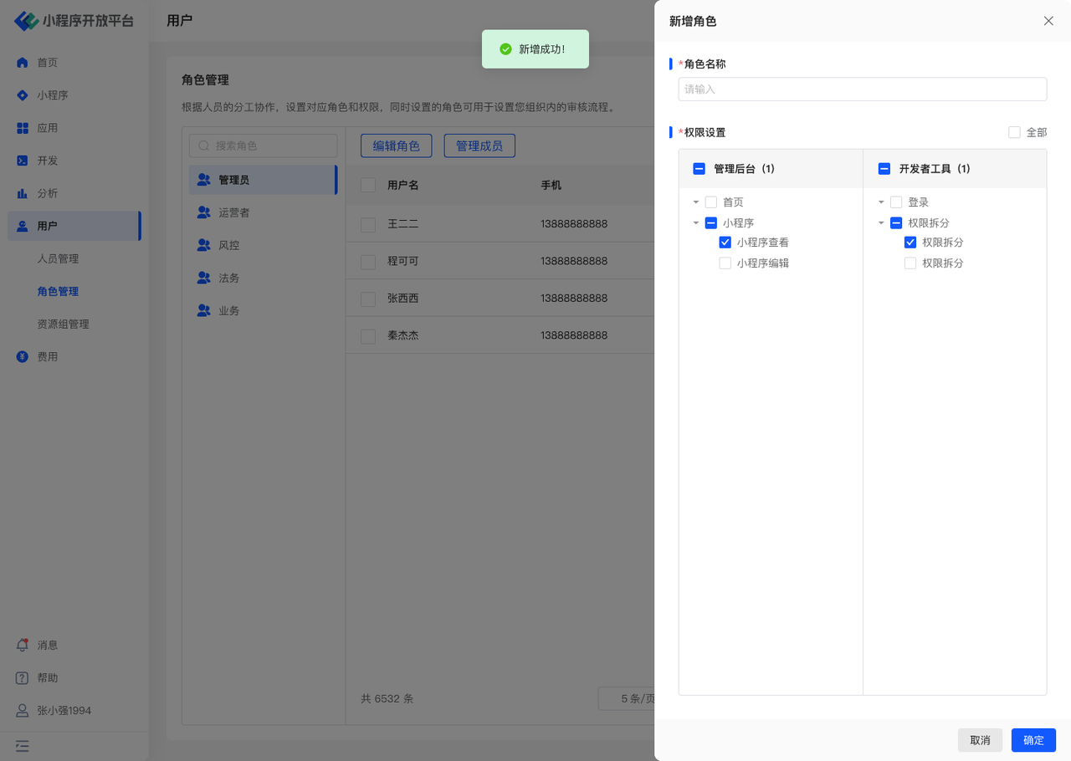Open 人员管理 submenu item
The image size is (1071, 761).
[x=58, y=259]
